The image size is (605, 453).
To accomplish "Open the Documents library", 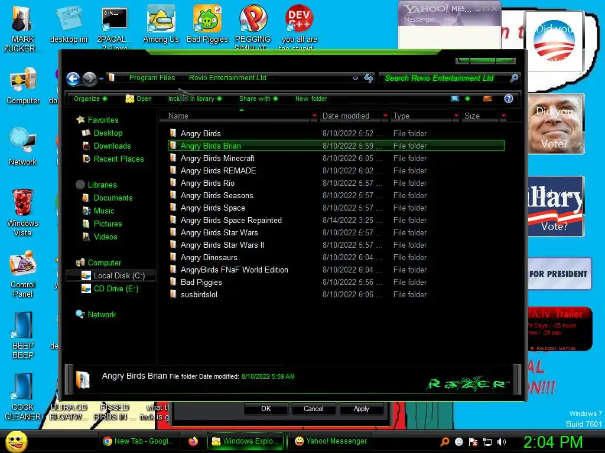I will 108,198.
